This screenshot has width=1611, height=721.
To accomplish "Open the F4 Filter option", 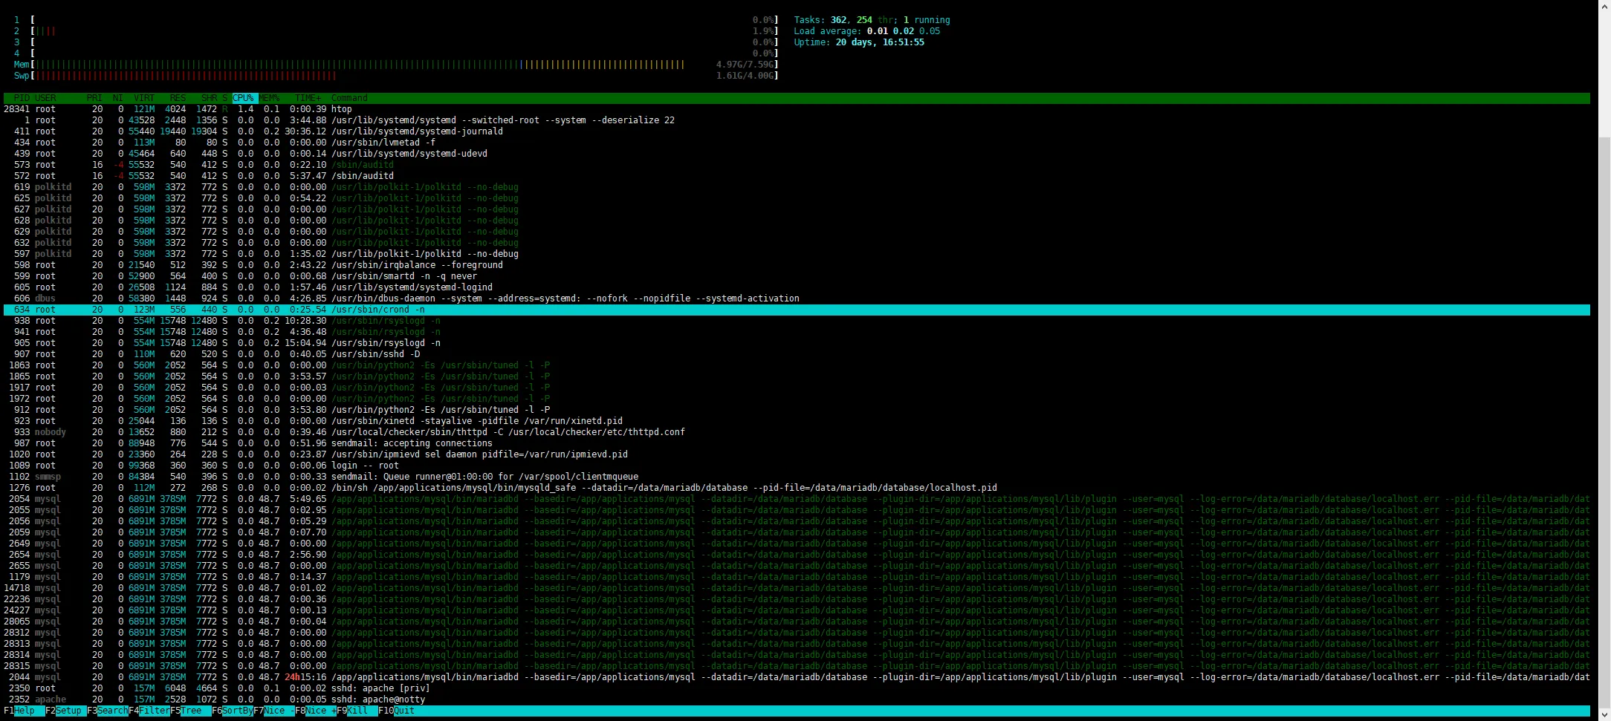I will pyautogui.click(x=153, y=711).
